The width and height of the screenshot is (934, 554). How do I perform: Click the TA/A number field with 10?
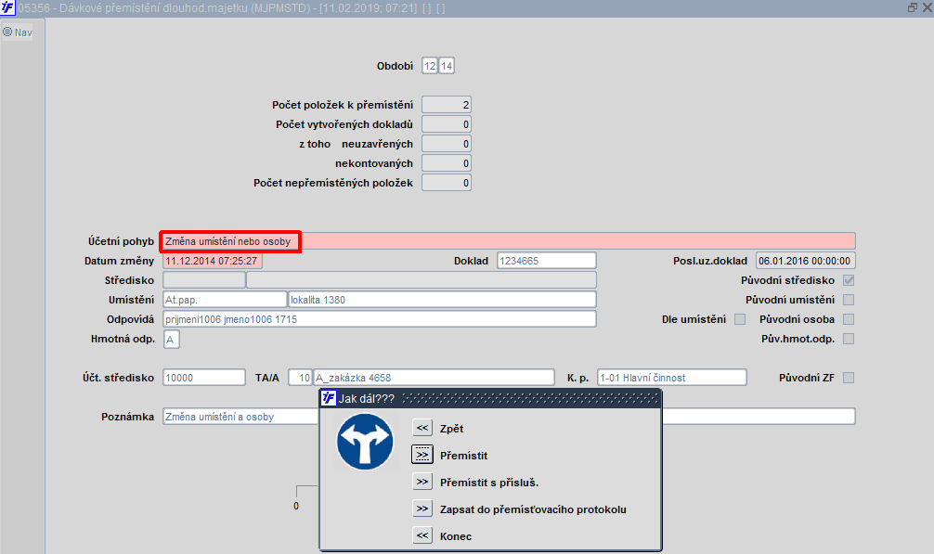(300, 378)
